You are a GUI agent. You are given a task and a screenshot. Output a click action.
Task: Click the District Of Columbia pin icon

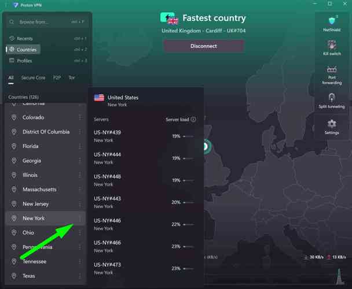coord(14,132)
